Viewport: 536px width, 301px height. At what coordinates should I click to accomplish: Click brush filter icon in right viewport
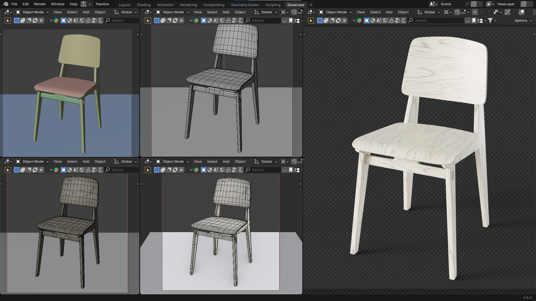[x=391, y=21]
